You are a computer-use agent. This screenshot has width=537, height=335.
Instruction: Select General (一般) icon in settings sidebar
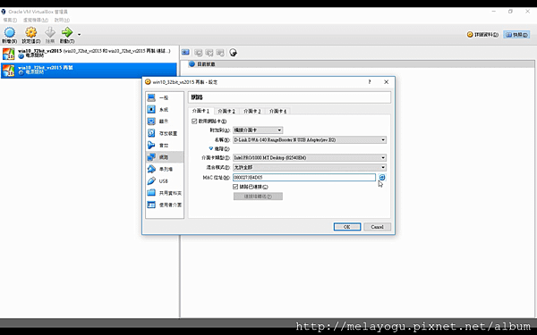click(x=151, y=97)
